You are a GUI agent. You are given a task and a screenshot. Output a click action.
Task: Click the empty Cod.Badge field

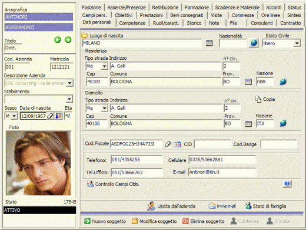(x=278, y=144)
